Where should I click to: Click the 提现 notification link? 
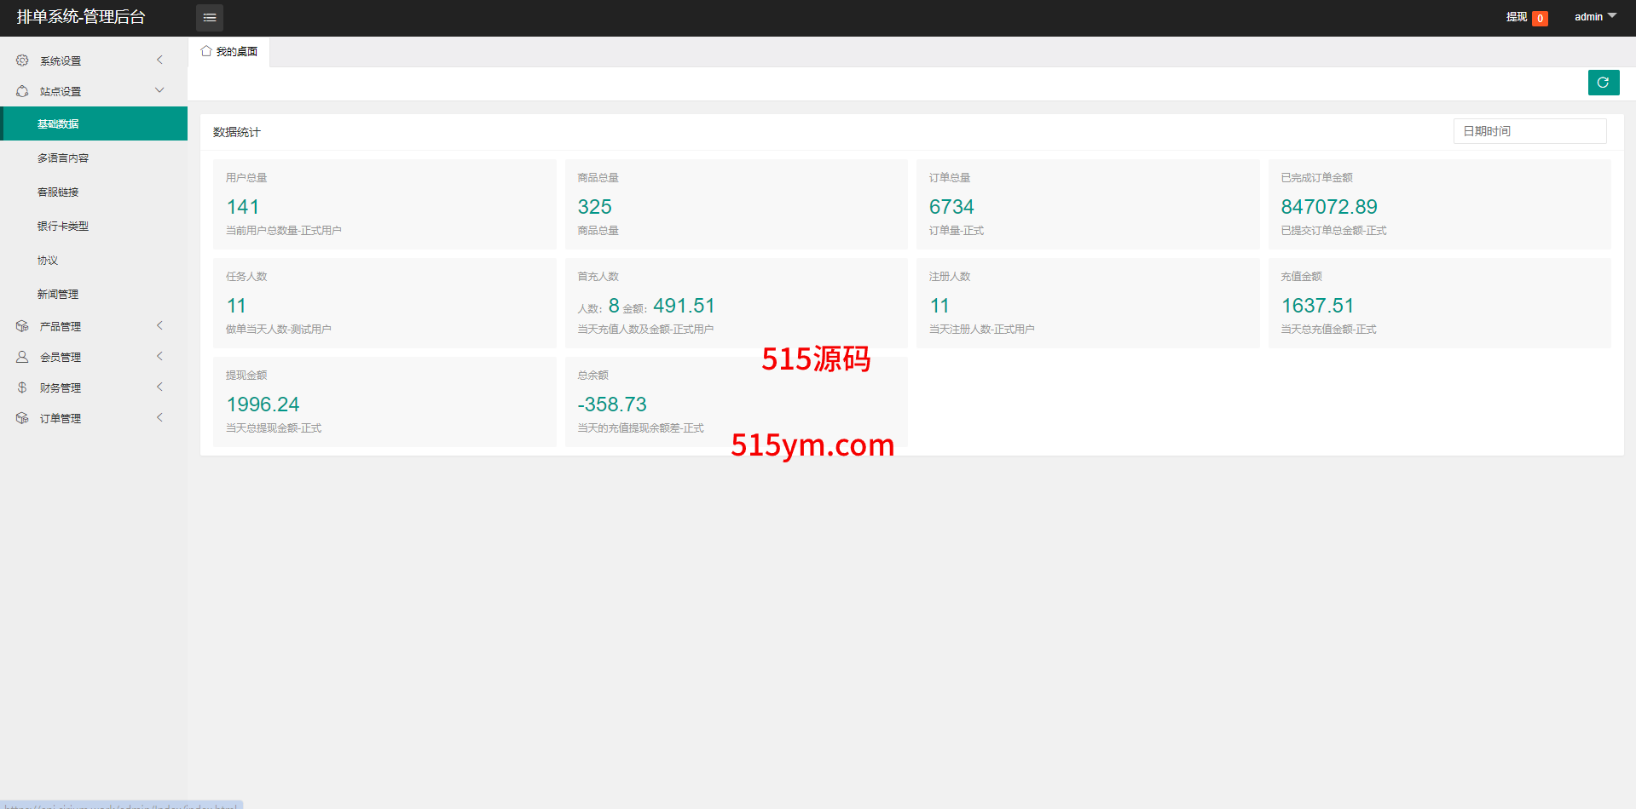coord(1517,17)
